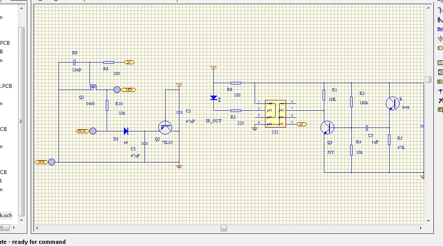Image resolution: width=443 pixels, height=246 pixels.
Task: Select the Q2 78L05 regulator symbol
Action: 166,127
